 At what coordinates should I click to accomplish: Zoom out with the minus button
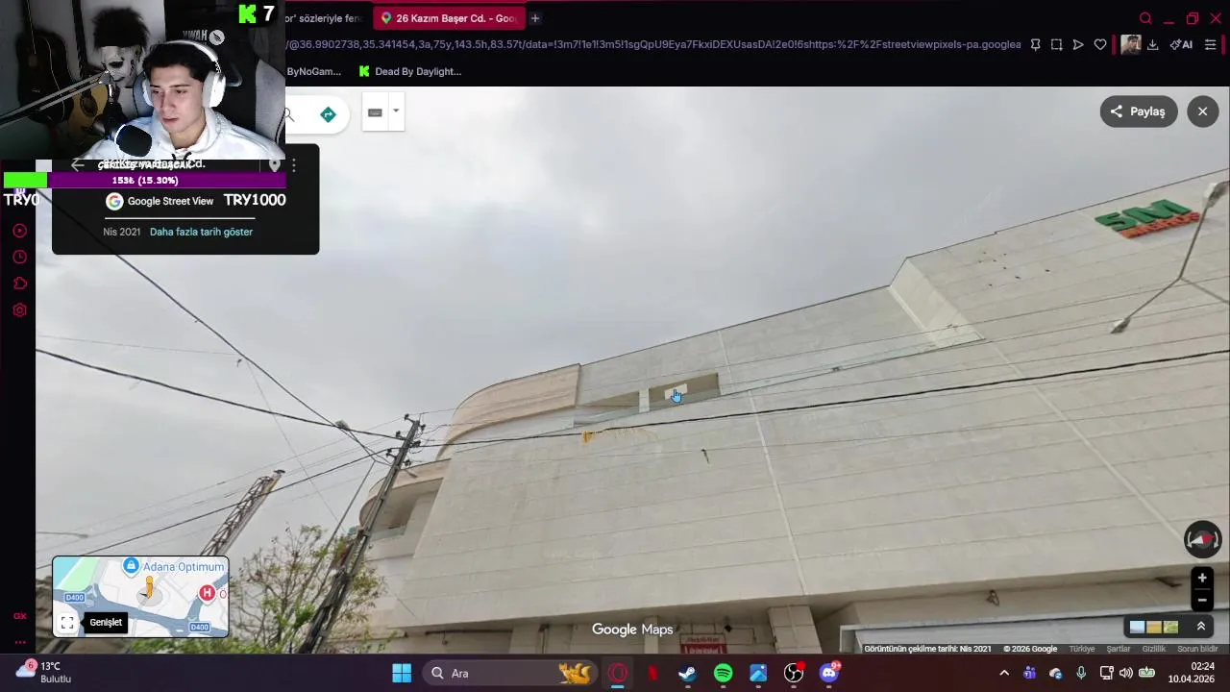[1201, 600]
